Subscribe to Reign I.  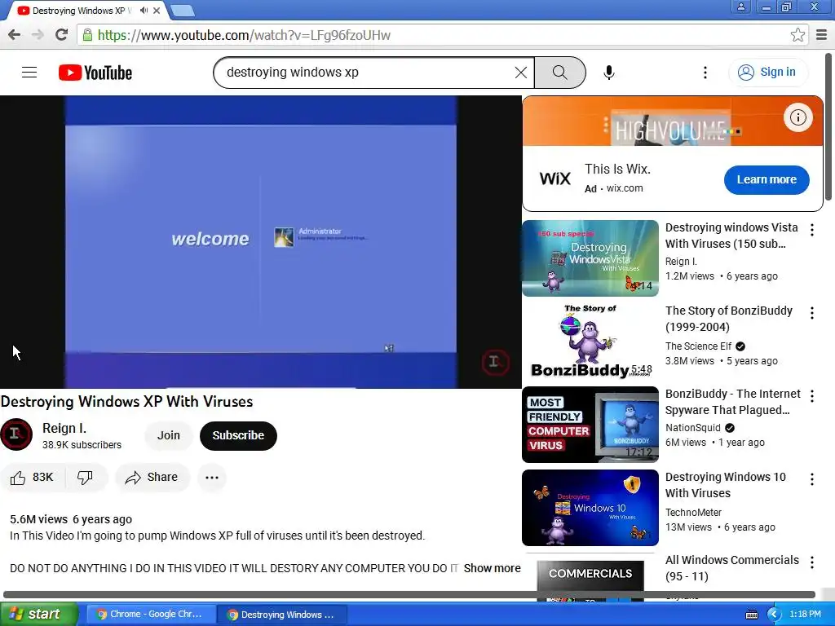[238, 435]
